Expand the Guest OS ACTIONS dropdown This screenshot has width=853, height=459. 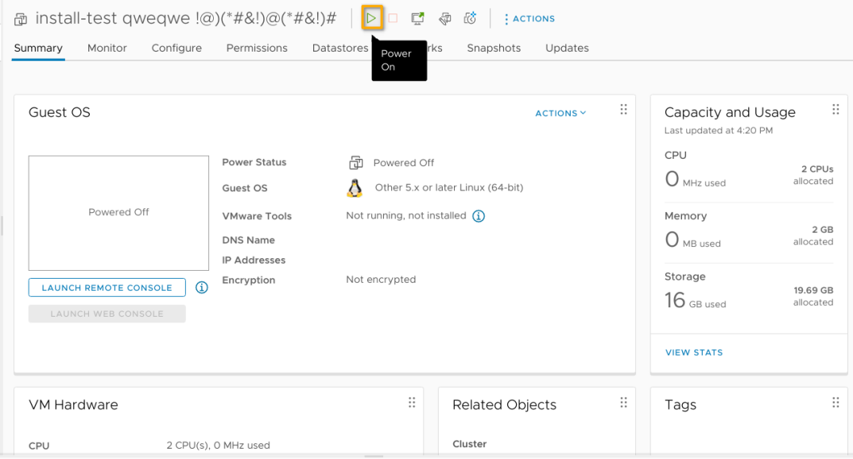coord(560,114)
